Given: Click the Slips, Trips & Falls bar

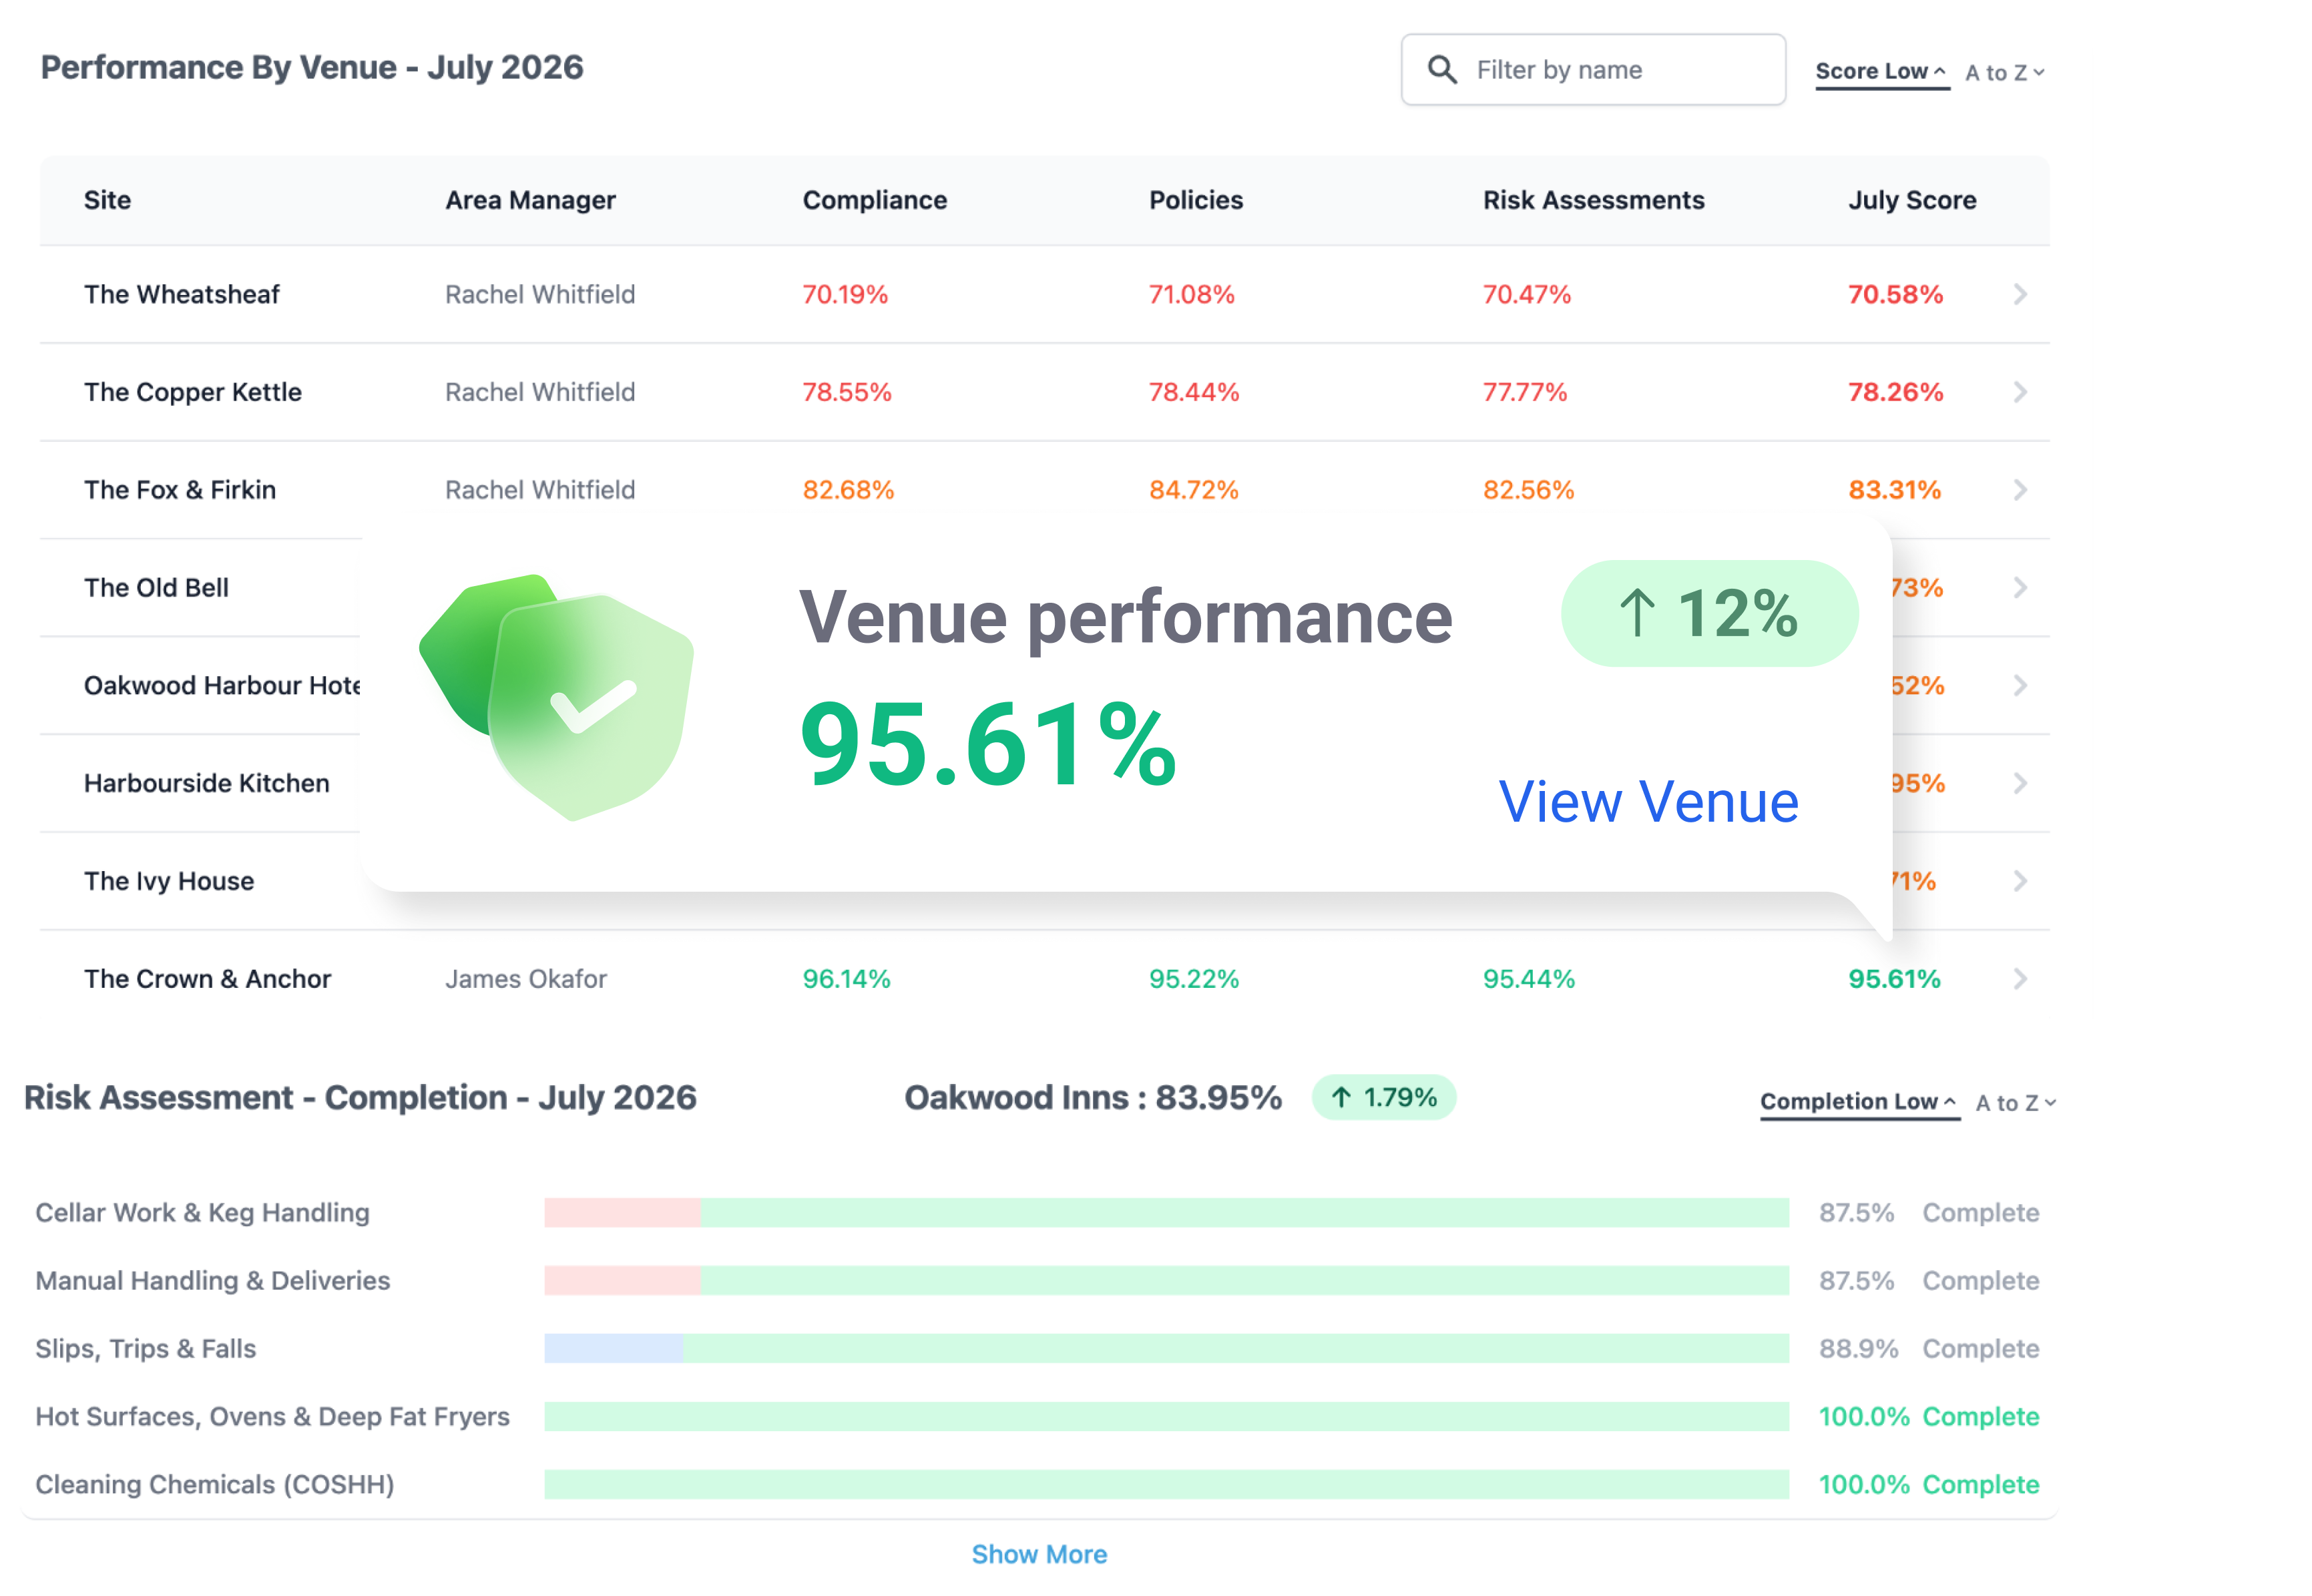Looking at the screenshot, I should point(1166,1349).
